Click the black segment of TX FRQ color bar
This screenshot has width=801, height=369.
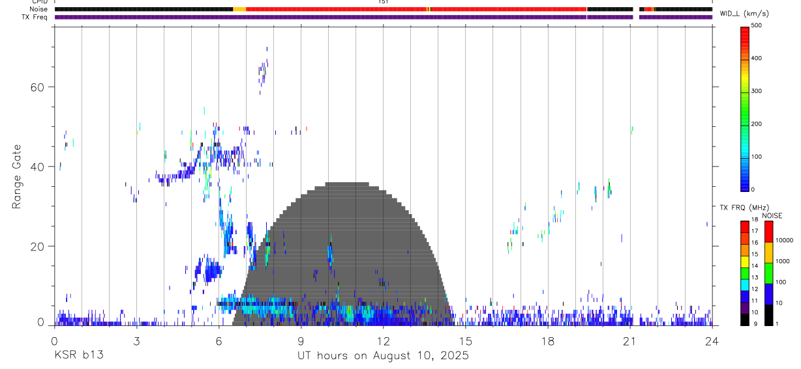point(745,320)
